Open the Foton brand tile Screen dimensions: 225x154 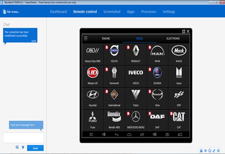[x=136, y=98]
